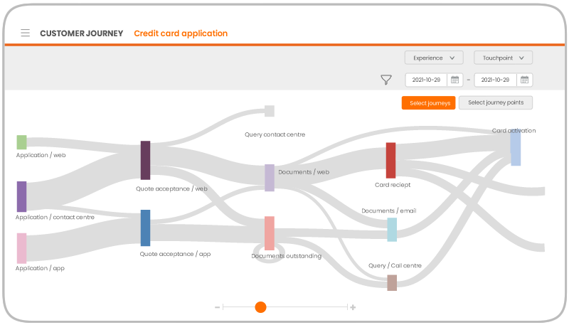Open the end date calendar icon
Viewport: 569px width, 325px height.
coord(524,80)
